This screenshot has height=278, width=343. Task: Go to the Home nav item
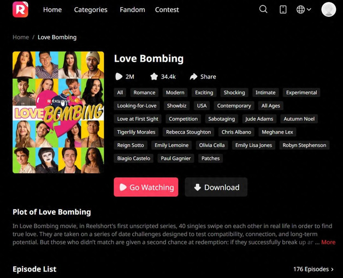(x=52, y=10)
